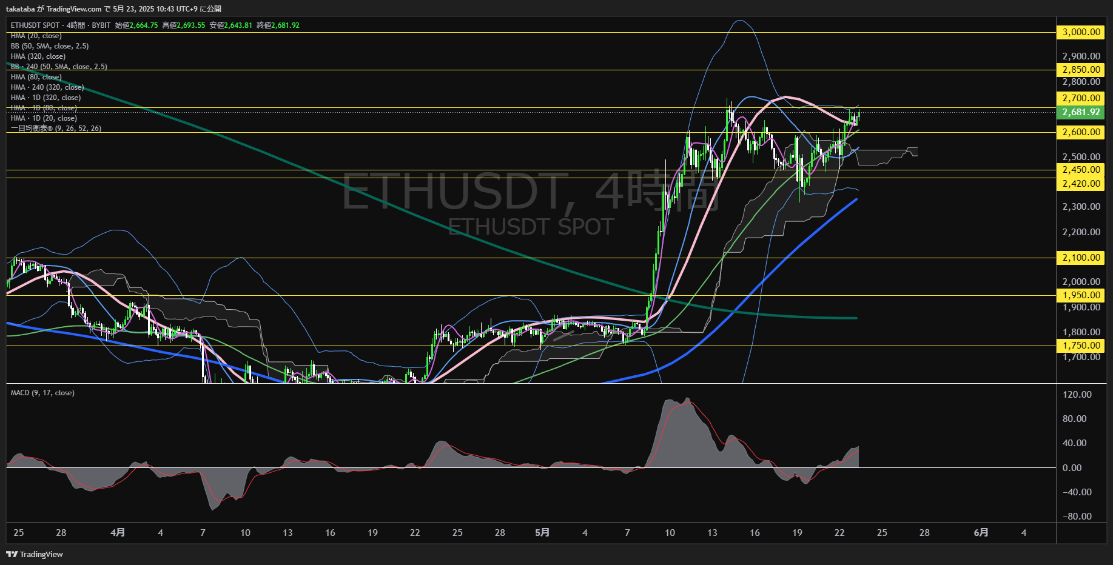This screenshot has height=565, width=1113.
Task: Click the MACD axis value 0.00
Action: tap(1072, 468)
